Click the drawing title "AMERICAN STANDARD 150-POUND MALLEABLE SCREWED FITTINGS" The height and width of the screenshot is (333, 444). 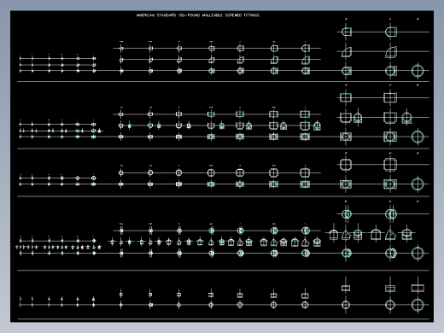coord(198,15)
